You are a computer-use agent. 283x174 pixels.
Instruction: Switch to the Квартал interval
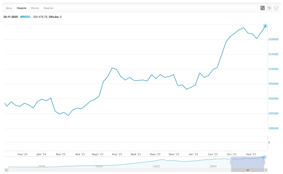[49, 8]
